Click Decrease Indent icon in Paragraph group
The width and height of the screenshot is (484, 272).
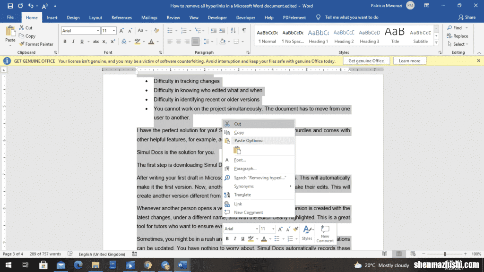pos(213,31)
